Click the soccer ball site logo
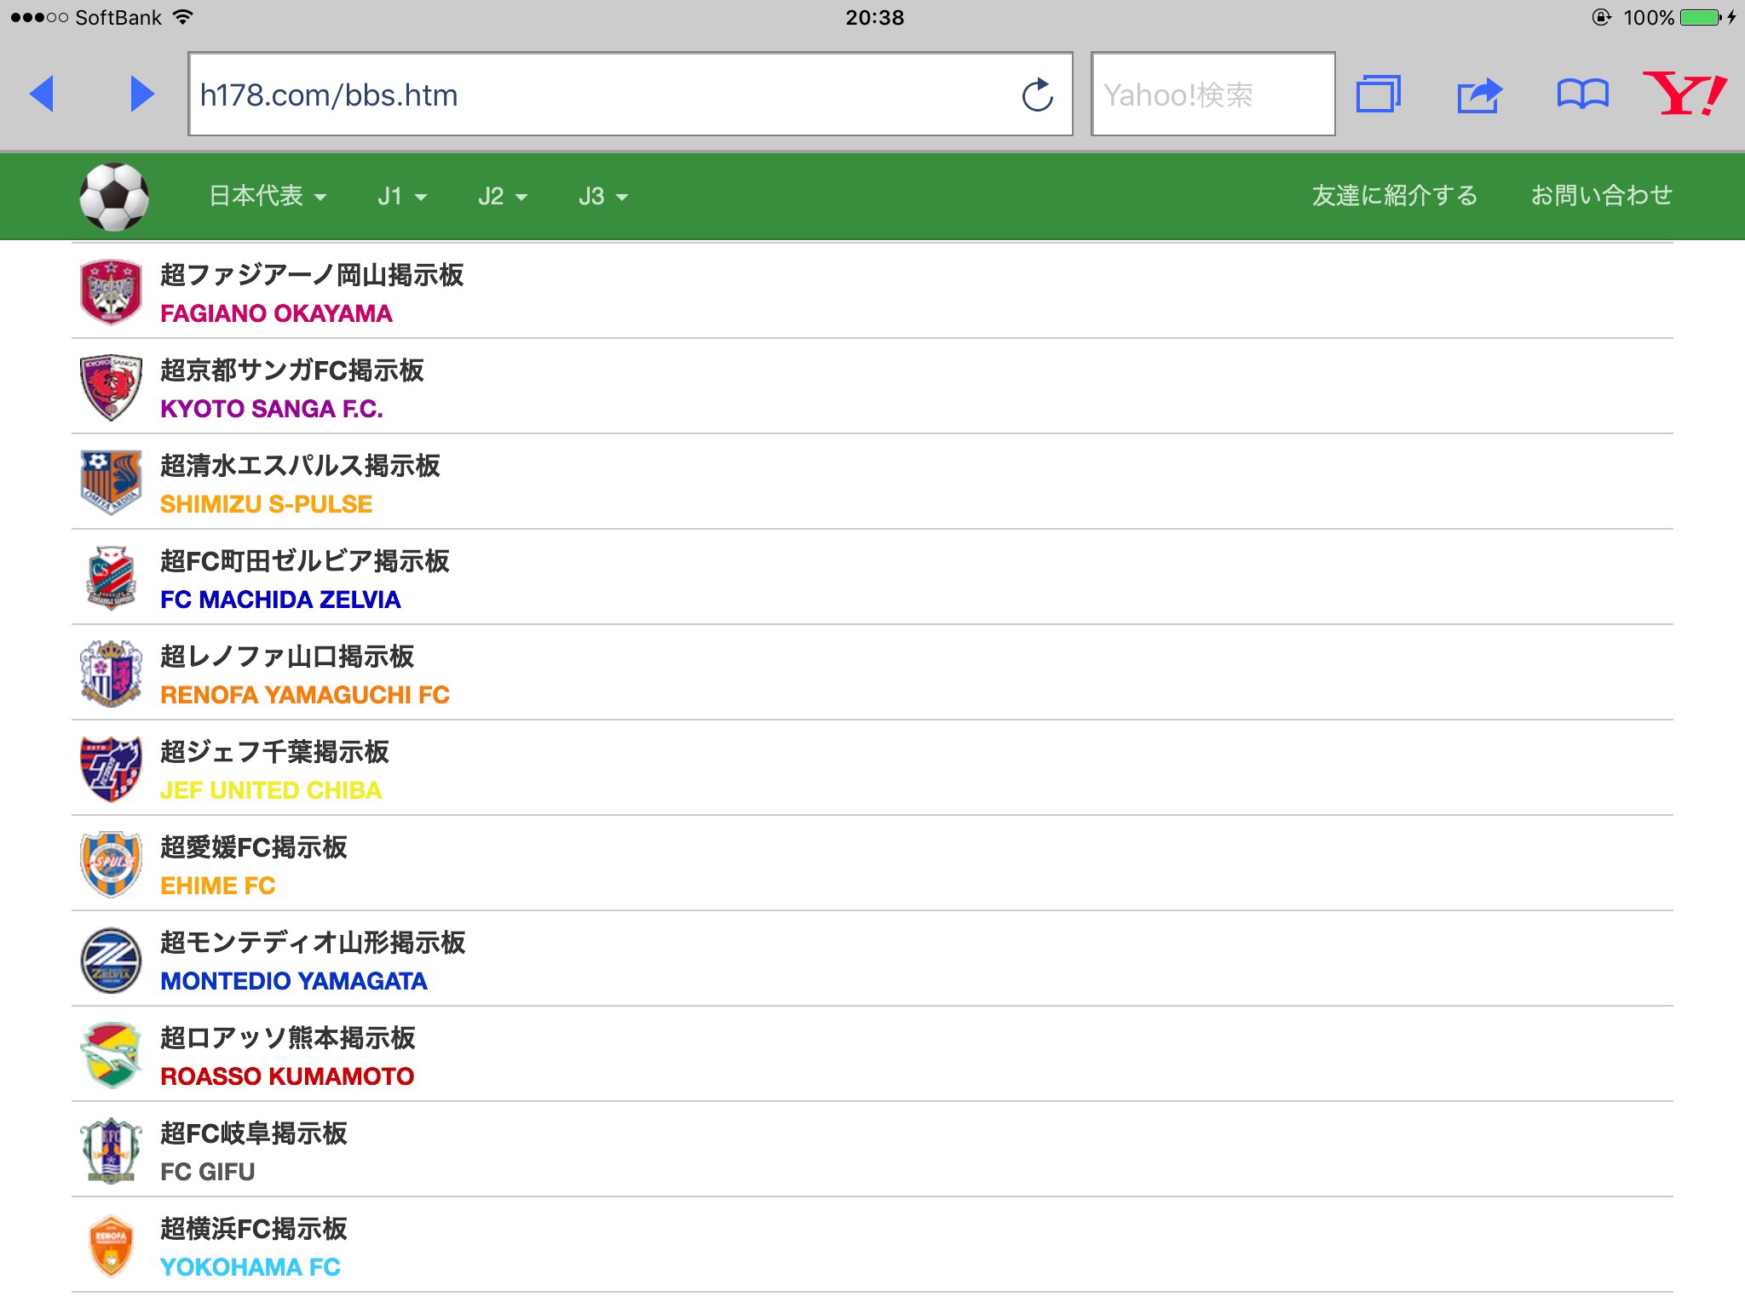This screenshot has height=1308, width=1745. 114,197
